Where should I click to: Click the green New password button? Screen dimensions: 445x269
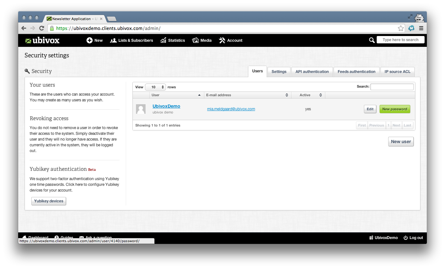(x=395, y=109)
